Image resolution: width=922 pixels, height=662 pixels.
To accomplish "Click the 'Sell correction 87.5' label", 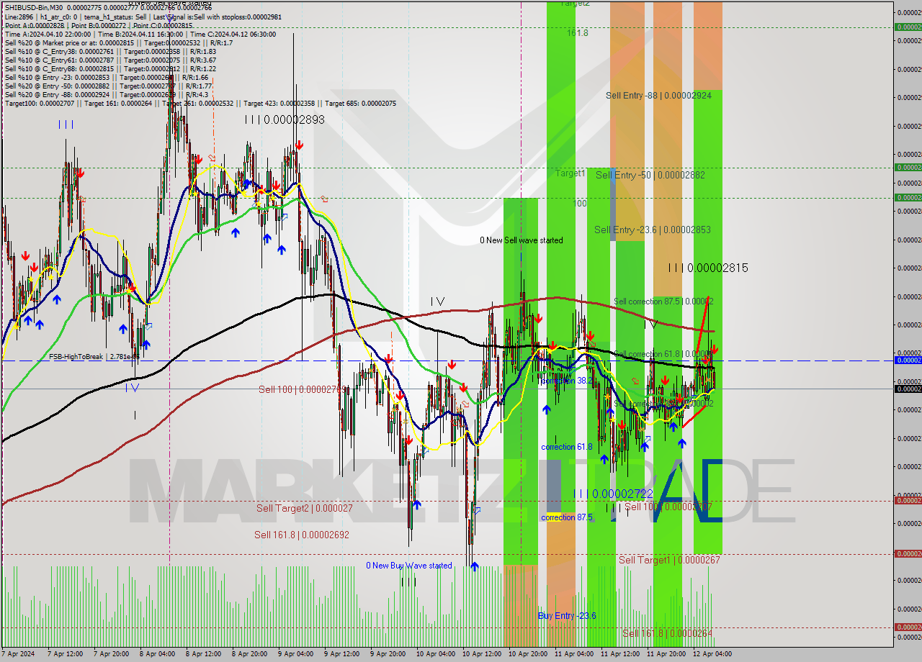I will (x=663, y=301).
